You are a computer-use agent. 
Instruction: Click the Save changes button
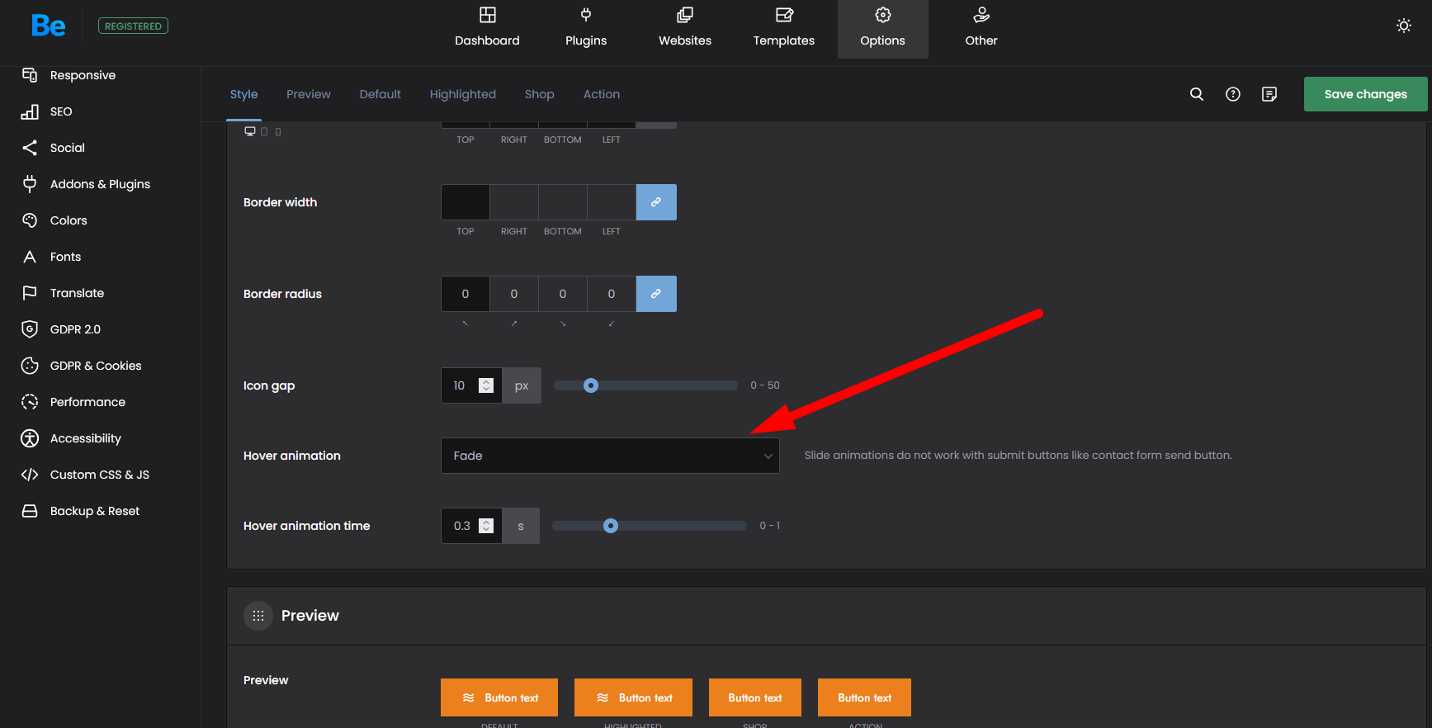[x=1365, y=94]
